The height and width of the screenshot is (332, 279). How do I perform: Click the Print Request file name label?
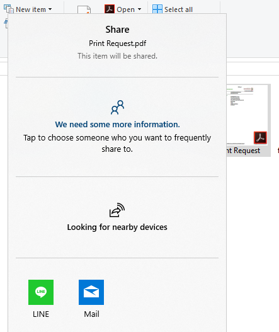click(x=243, y=151)
